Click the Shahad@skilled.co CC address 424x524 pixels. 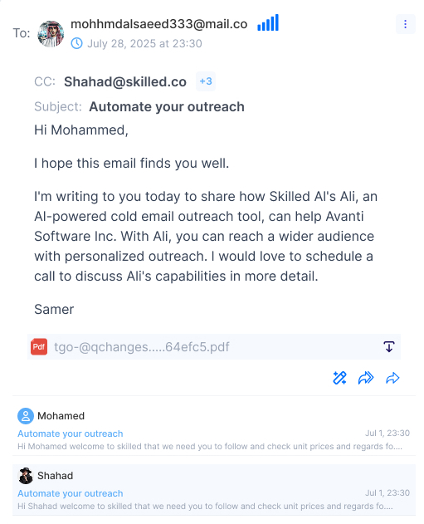125,82
